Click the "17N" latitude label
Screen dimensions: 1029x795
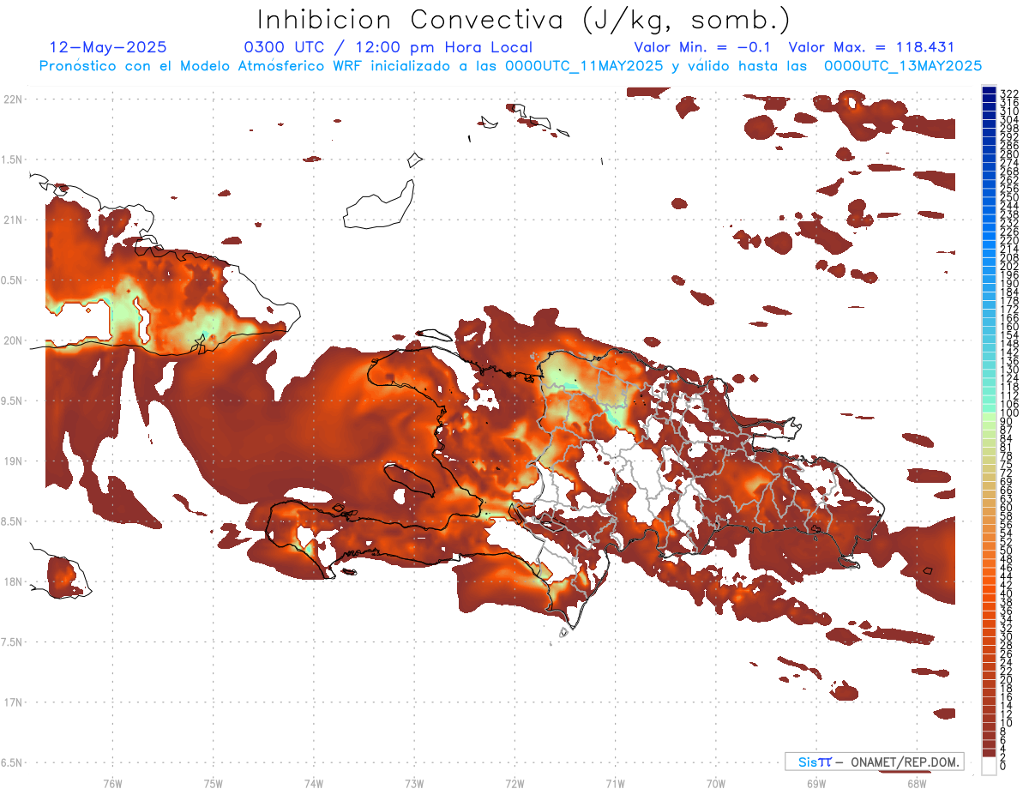coord(13,702)
